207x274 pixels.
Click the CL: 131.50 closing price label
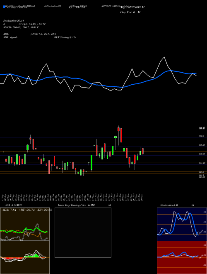point(77,7)
